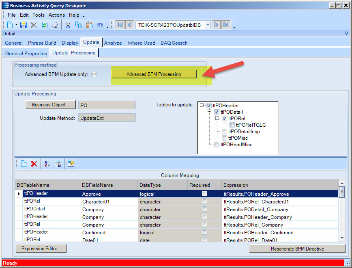Delete mapping row with red X icon
This screenshot has height=268, width=352.
(34, 164)
